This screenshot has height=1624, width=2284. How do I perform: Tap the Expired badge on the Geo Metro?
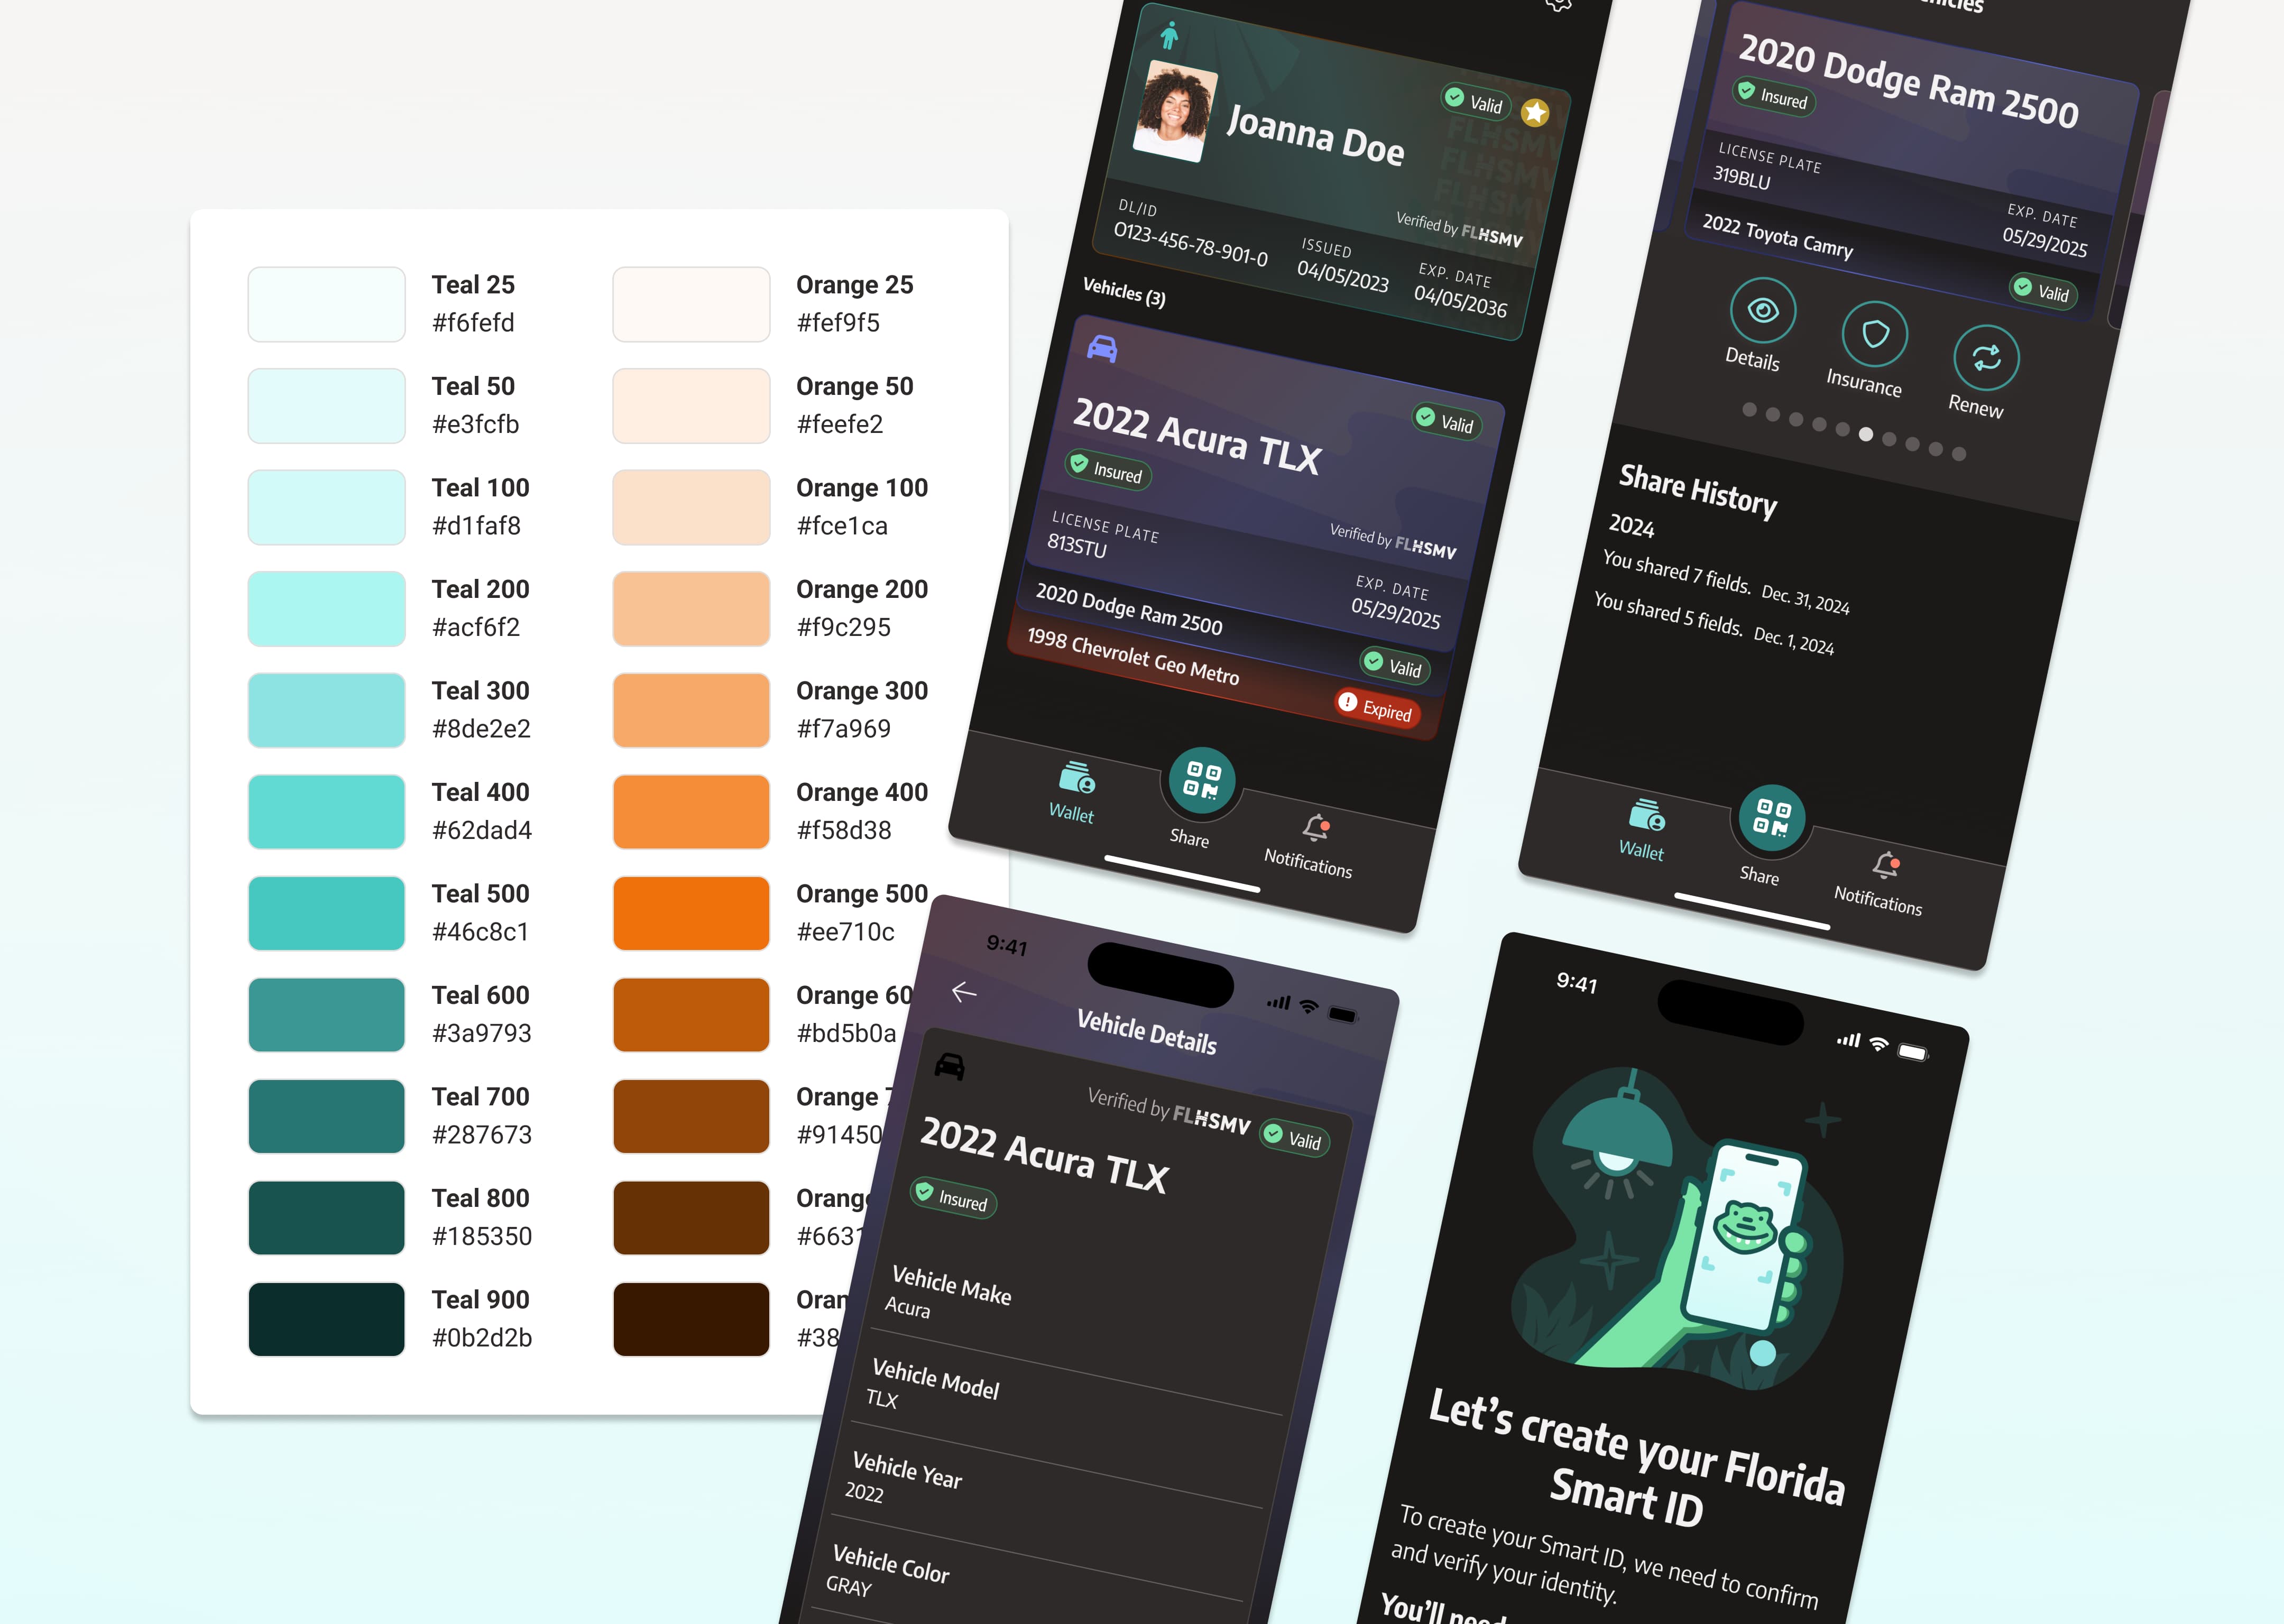tap(1380, 710)
